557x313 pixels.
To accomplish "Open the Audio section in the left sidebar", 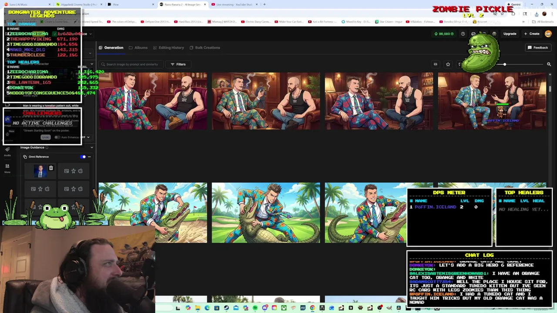I will 7,152.
